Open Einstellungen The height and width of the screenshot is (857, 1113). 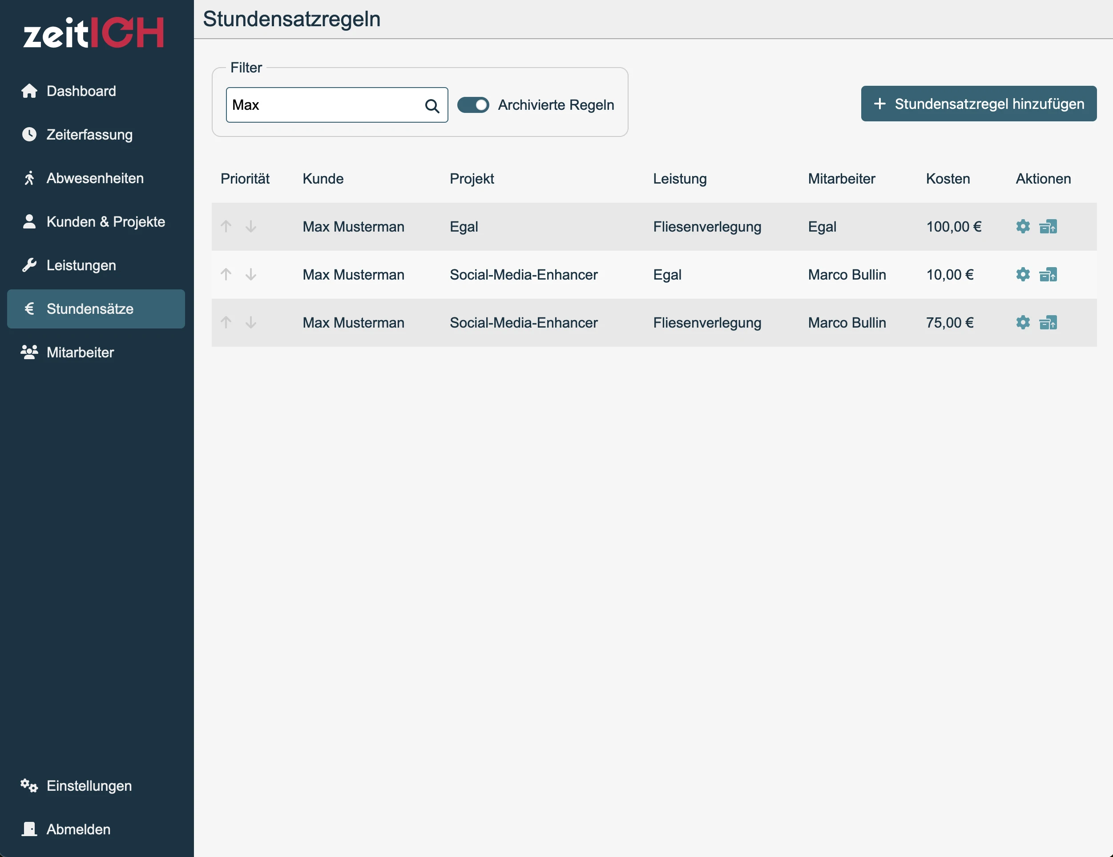tap(96, 786)
